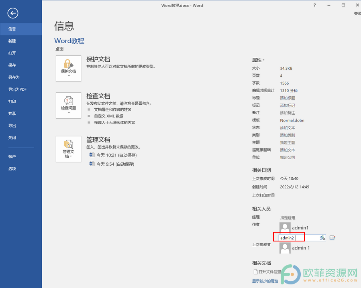Click the 桌面 file location text
The height and width of the screenshot is (288, 361).
point(59,49)
